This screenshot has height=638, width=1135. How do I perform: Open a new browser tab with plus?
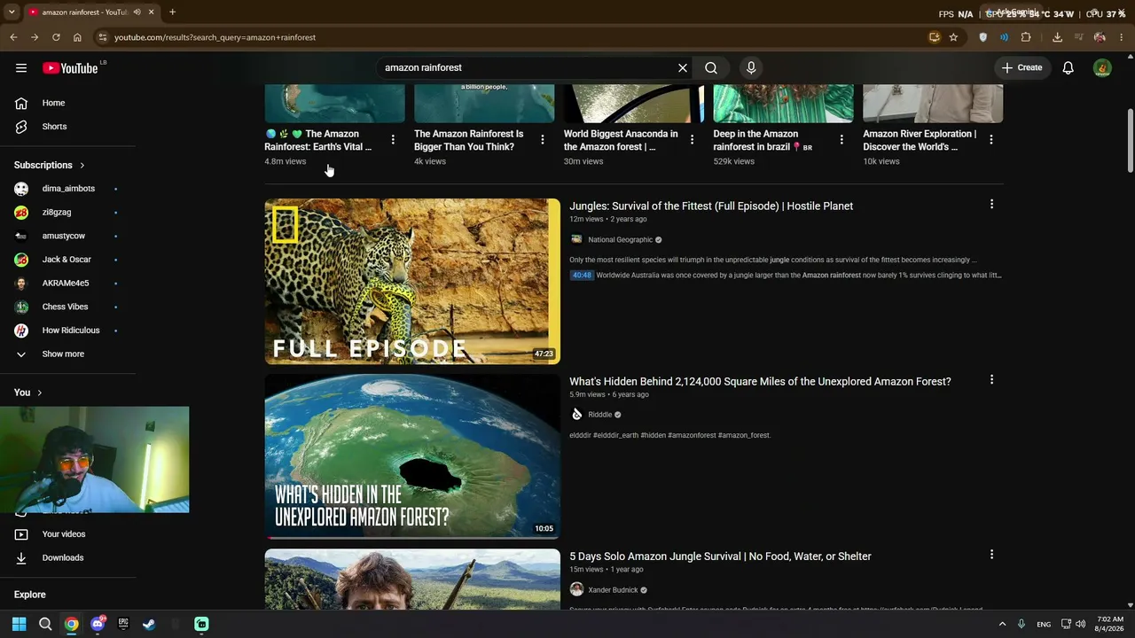pyautogui.click(x=172, y=12)
